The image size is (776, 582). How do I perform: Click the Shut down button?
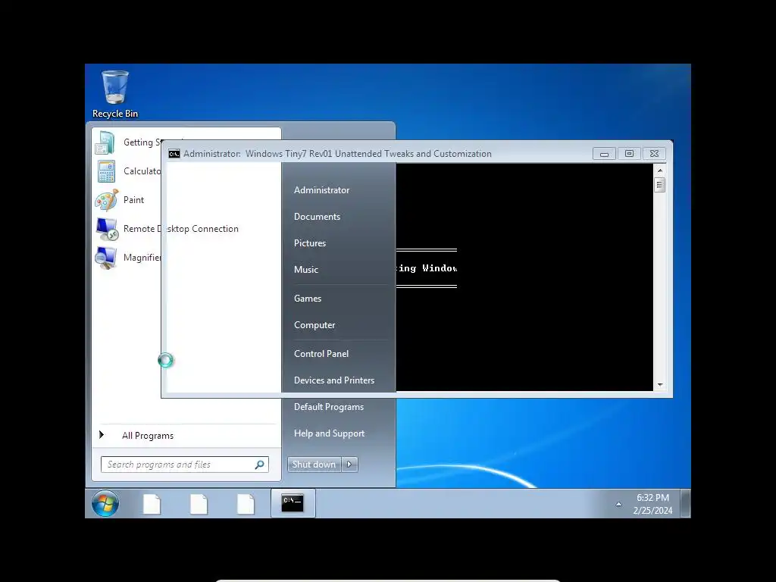(x=314, y=465)
